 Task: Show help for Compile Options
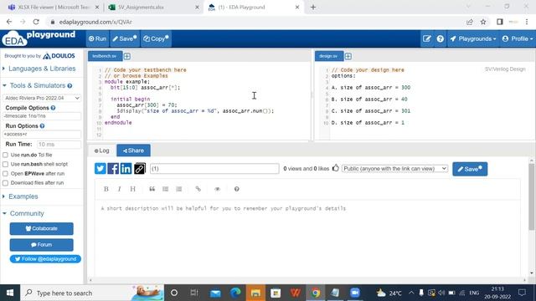pyautogui.click(x=53, y=108)
